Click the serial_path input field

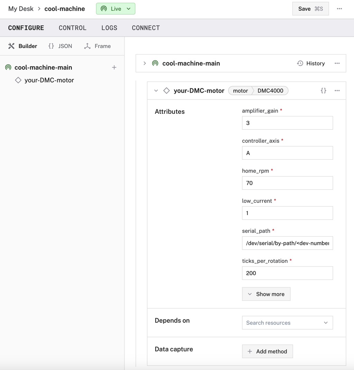coord(287,243)
